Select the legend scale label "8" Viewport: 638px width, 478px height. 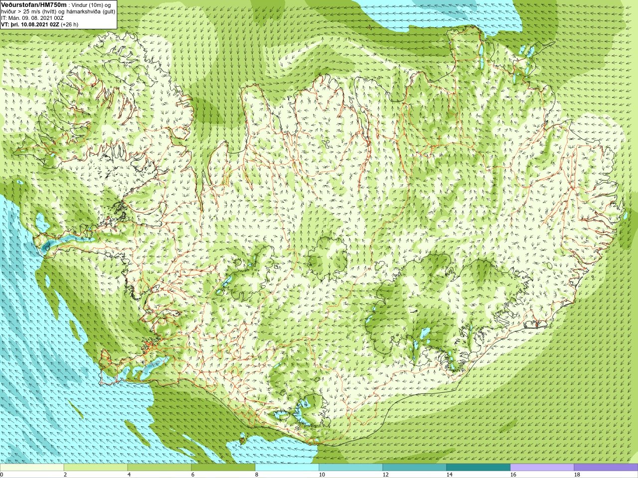[x=256, y=475]
